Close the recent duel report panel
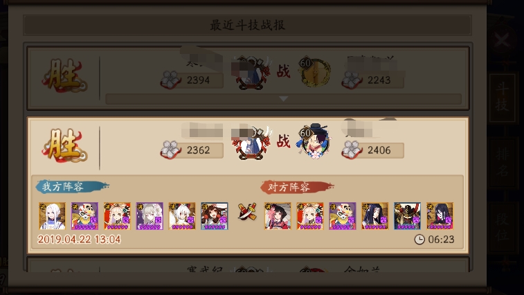Viewport: 524px width, 295px height. 502,40
